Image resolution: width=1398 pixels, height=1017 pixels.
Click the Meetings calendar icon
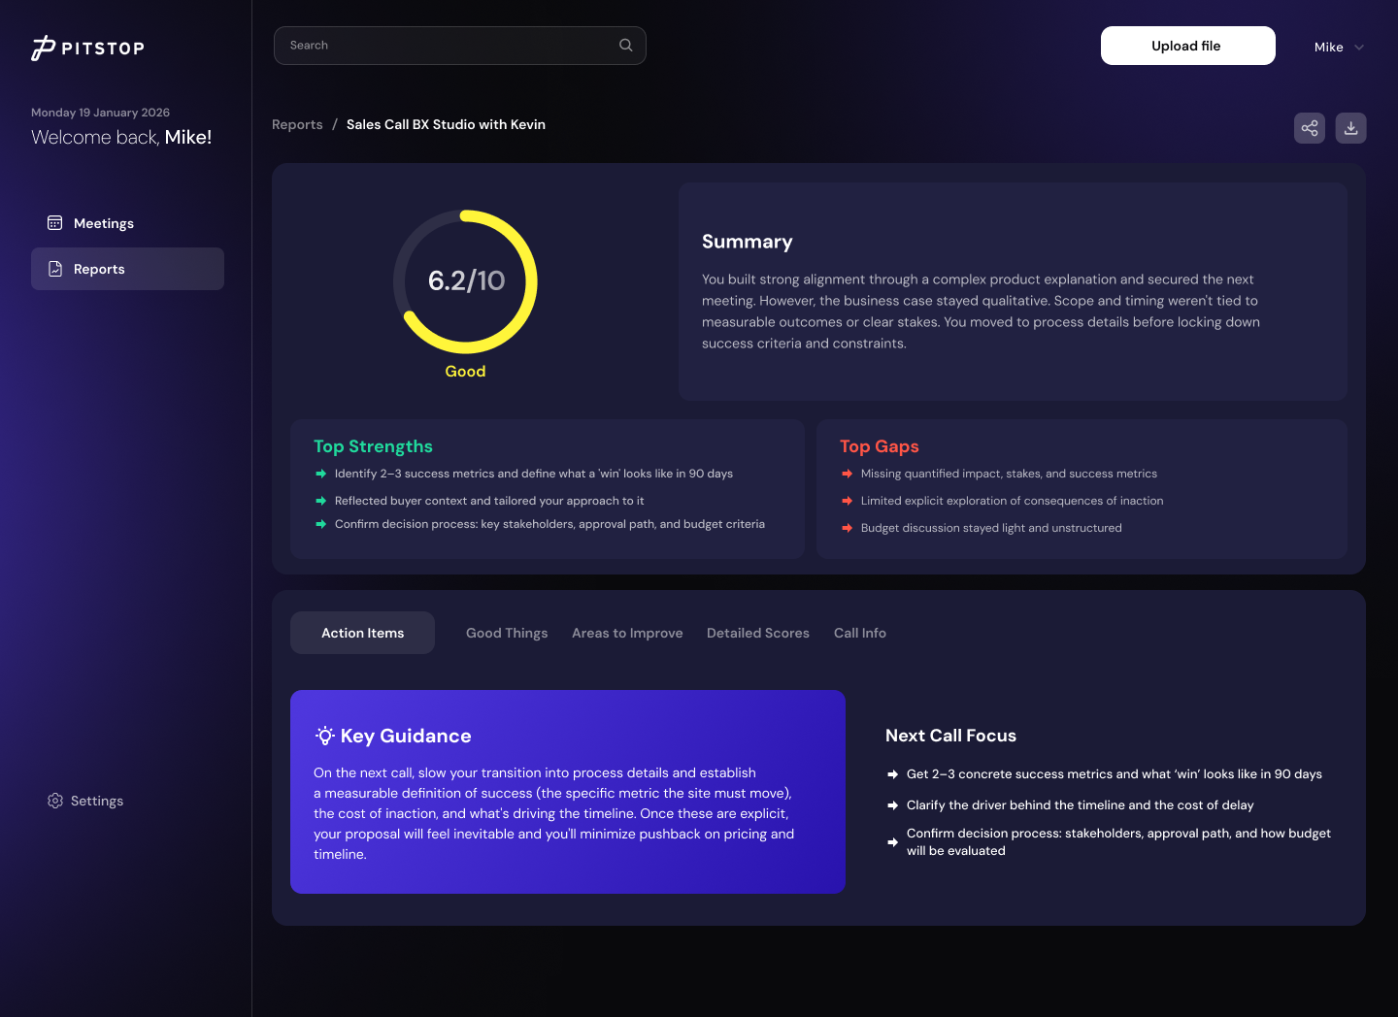click(55, 223)
